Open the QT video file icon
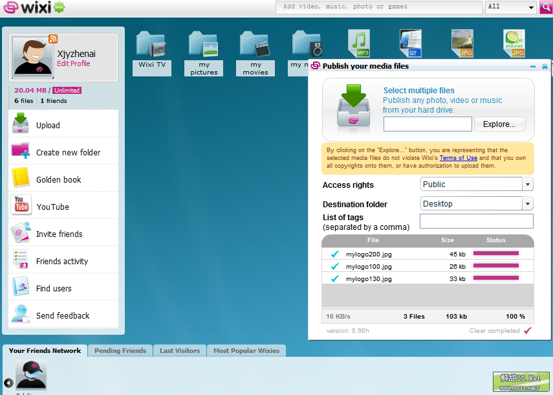This screenshot has height=395, width=553. point(411,43)
